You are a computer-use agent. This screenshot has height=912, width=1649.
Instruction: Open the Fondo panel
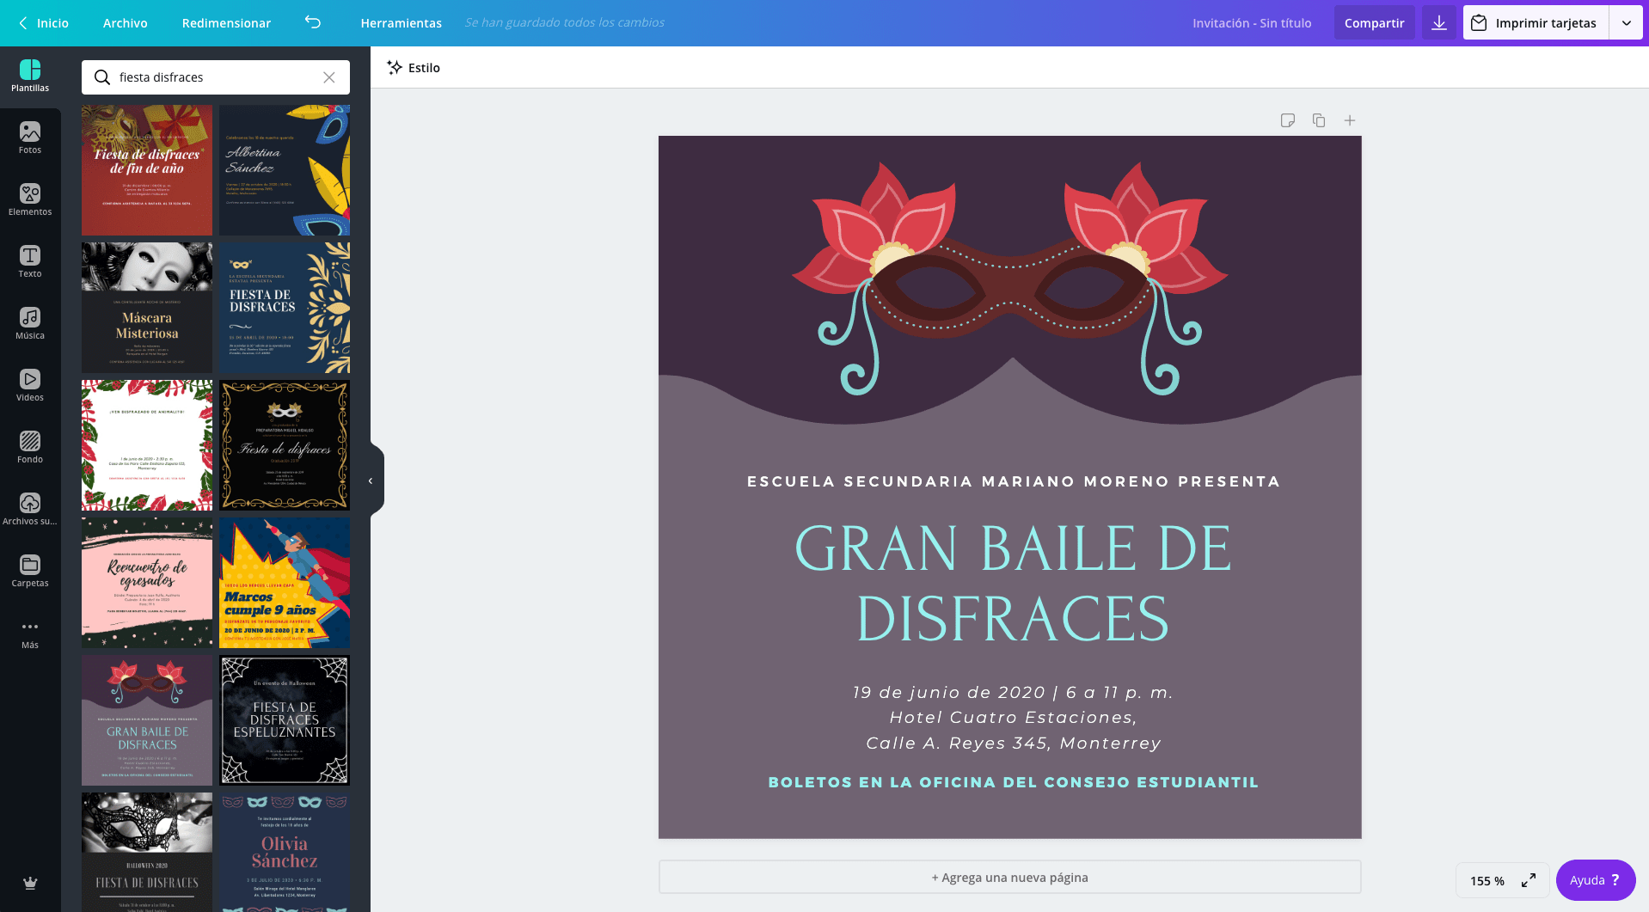tap(30, 446)
